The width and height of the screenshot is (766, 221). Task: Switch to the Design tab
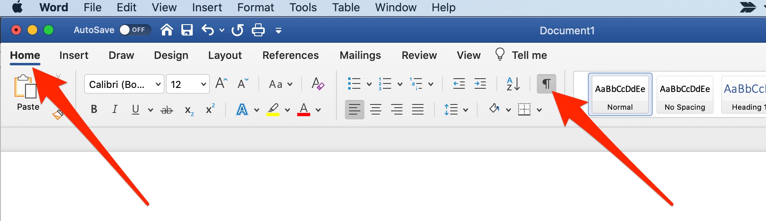171,55
